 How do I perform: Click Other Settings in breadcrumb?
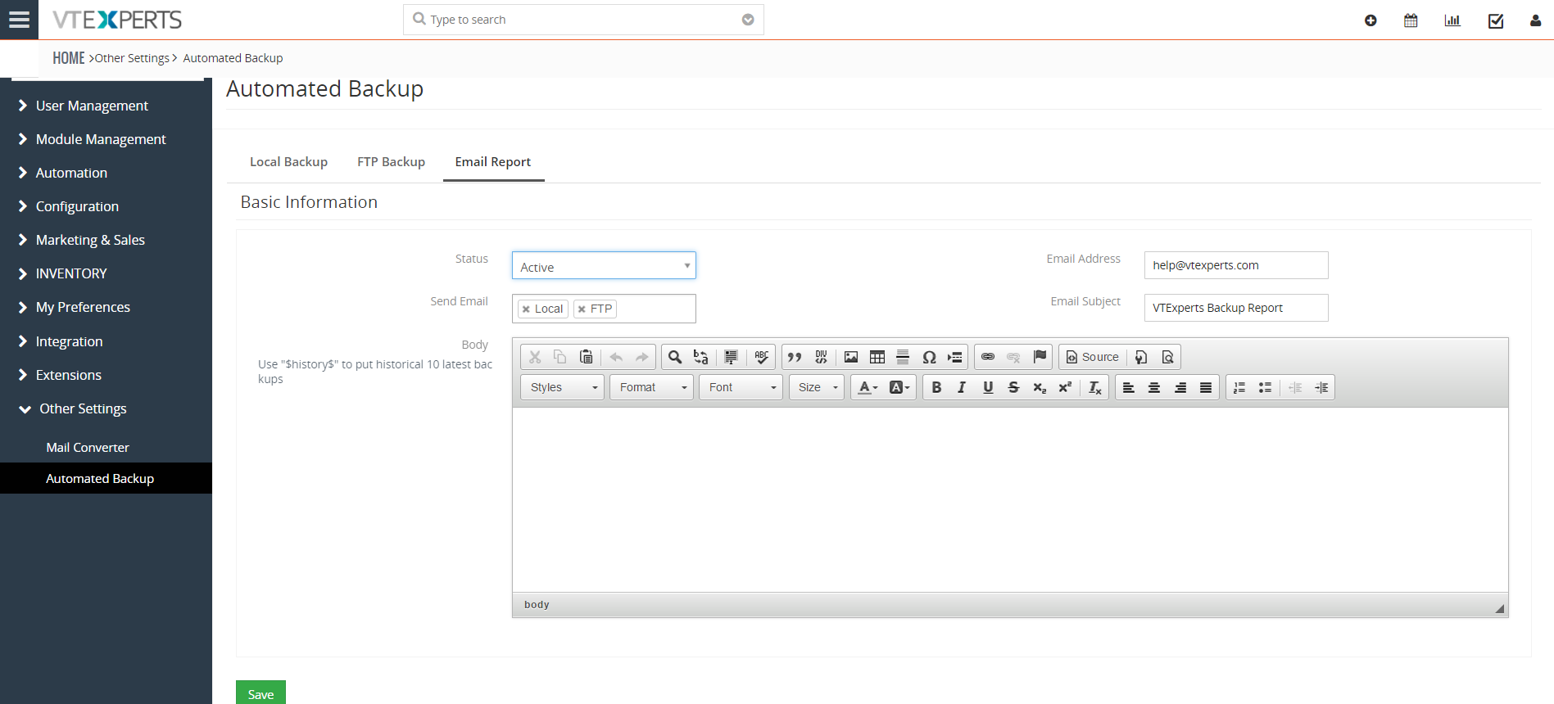(x=132, y=58)
